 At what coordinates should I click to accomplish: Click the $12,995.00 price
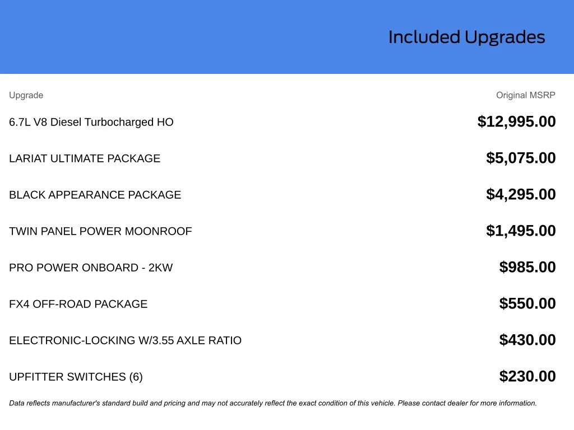pos(516,121)
